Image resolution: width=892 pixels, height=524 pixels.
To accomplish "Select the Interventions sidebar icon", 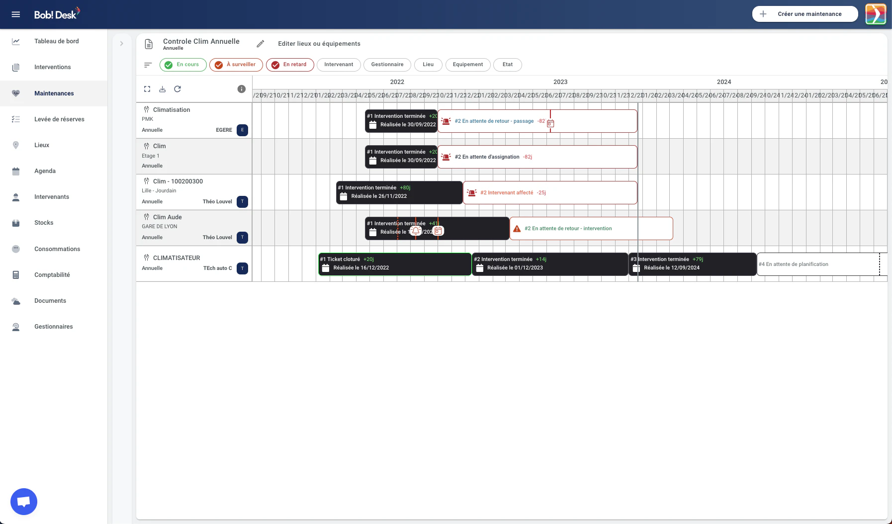I will pyautogui.click(x=16, y=67).
